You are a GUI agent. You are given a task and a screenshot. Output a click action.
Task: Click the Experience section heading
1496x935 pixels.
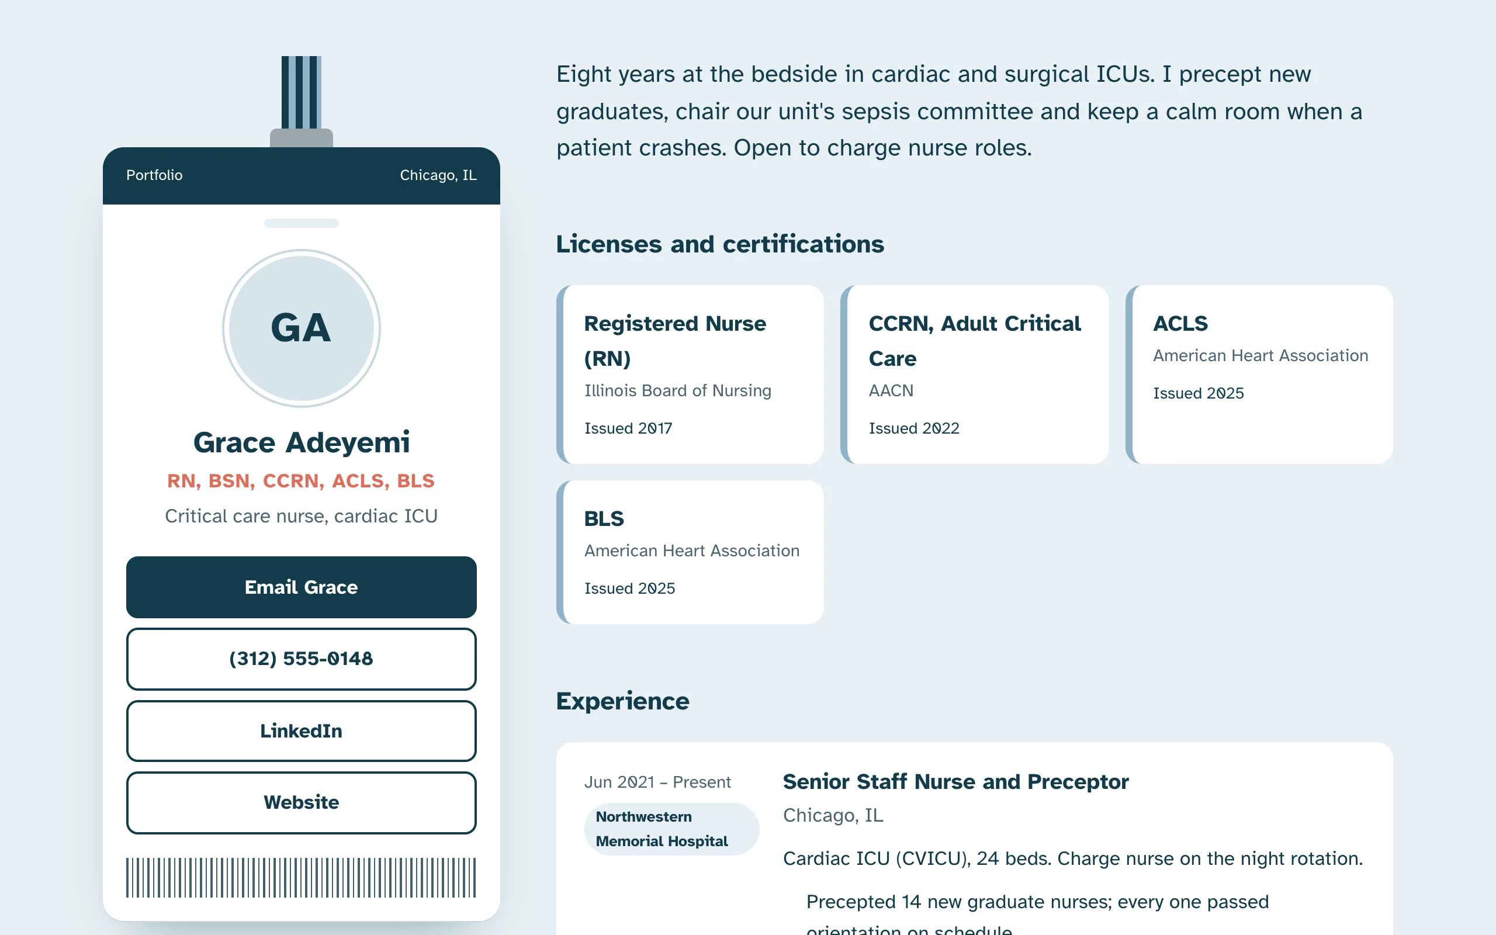coord(622,701)
